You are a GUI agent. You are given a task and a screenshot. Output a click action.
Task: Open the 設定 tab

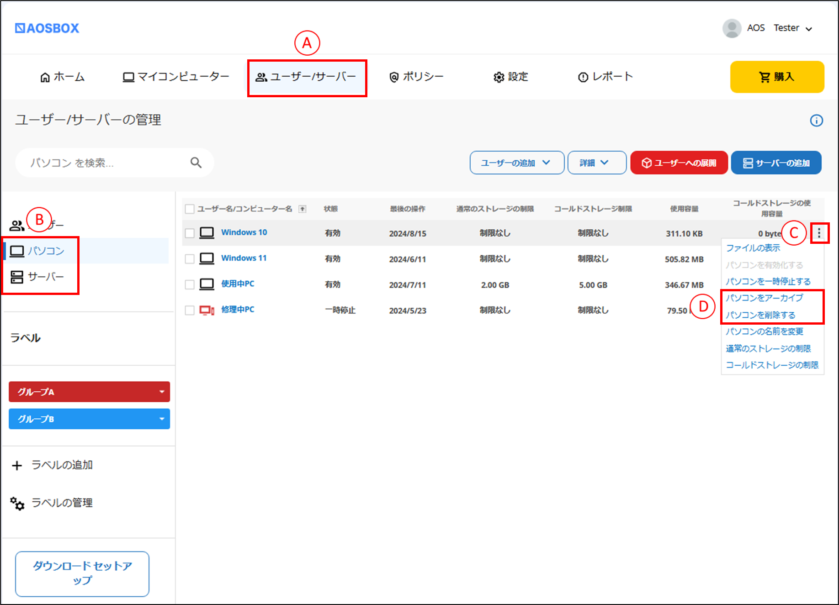[510, 77]
